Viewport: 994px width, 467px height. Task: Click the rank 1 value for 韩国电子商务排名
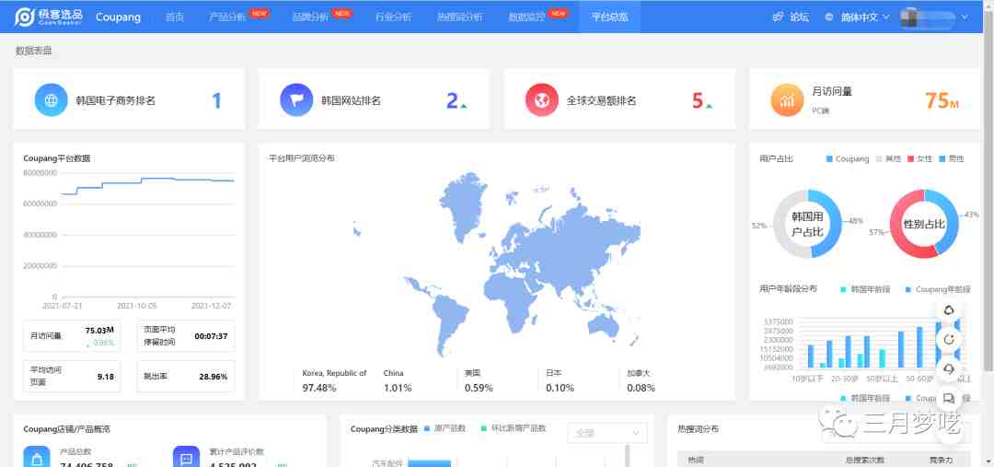(x=217, y=100)
